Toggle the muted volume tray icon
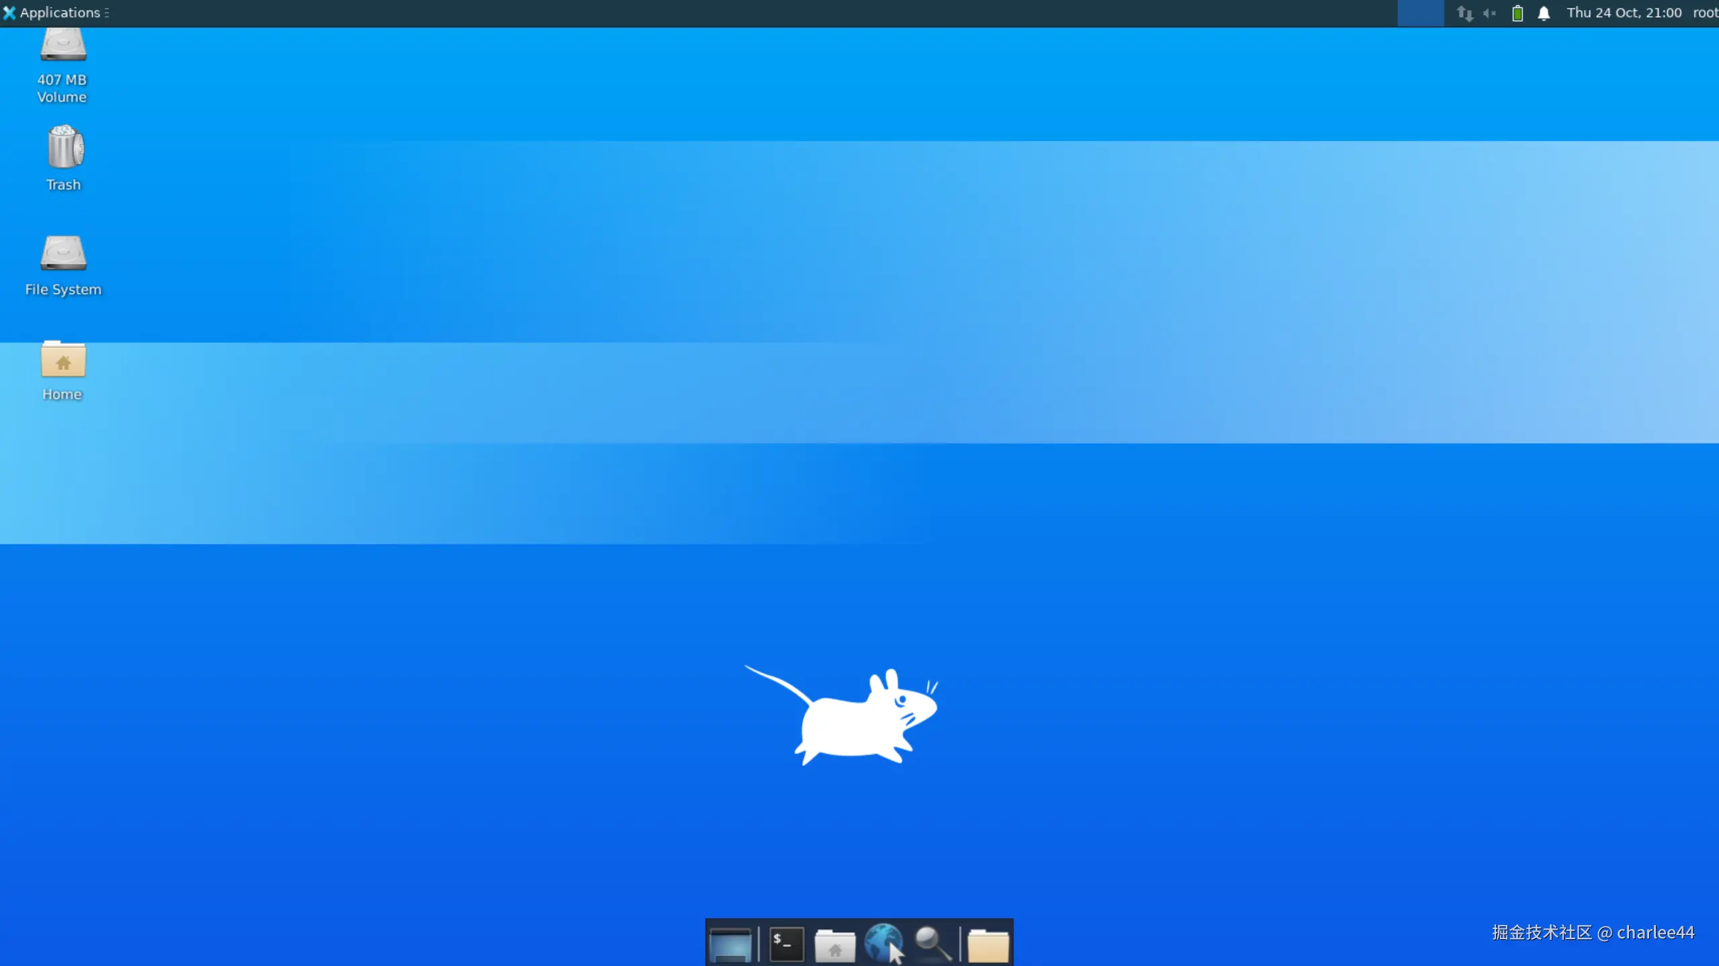 click(1489, 13)
